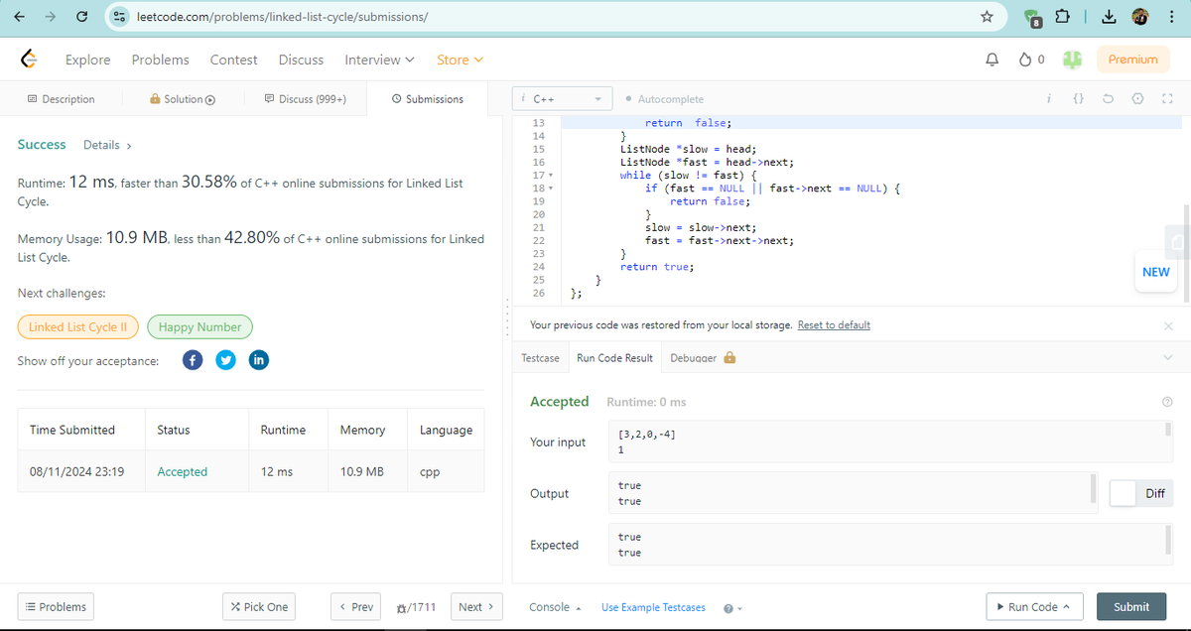The height and width of the screenshot is (631, 1191).
Task: Open the C++ language dropdown
Action: 562,99
